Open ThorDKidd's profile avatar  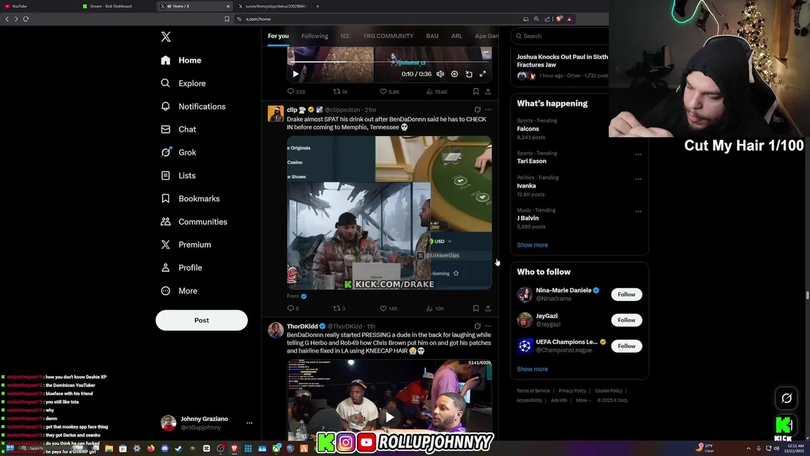point(275,330)
